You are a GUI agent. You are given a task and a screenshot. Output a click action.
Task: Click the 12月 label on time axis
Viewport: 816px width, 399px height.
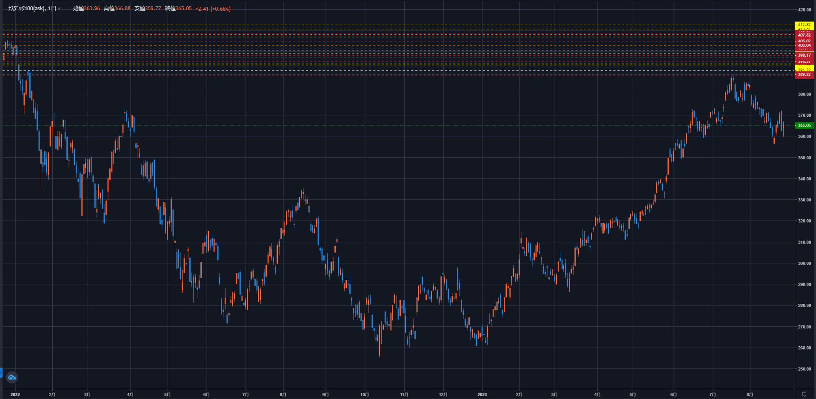(x=443, y=395)
